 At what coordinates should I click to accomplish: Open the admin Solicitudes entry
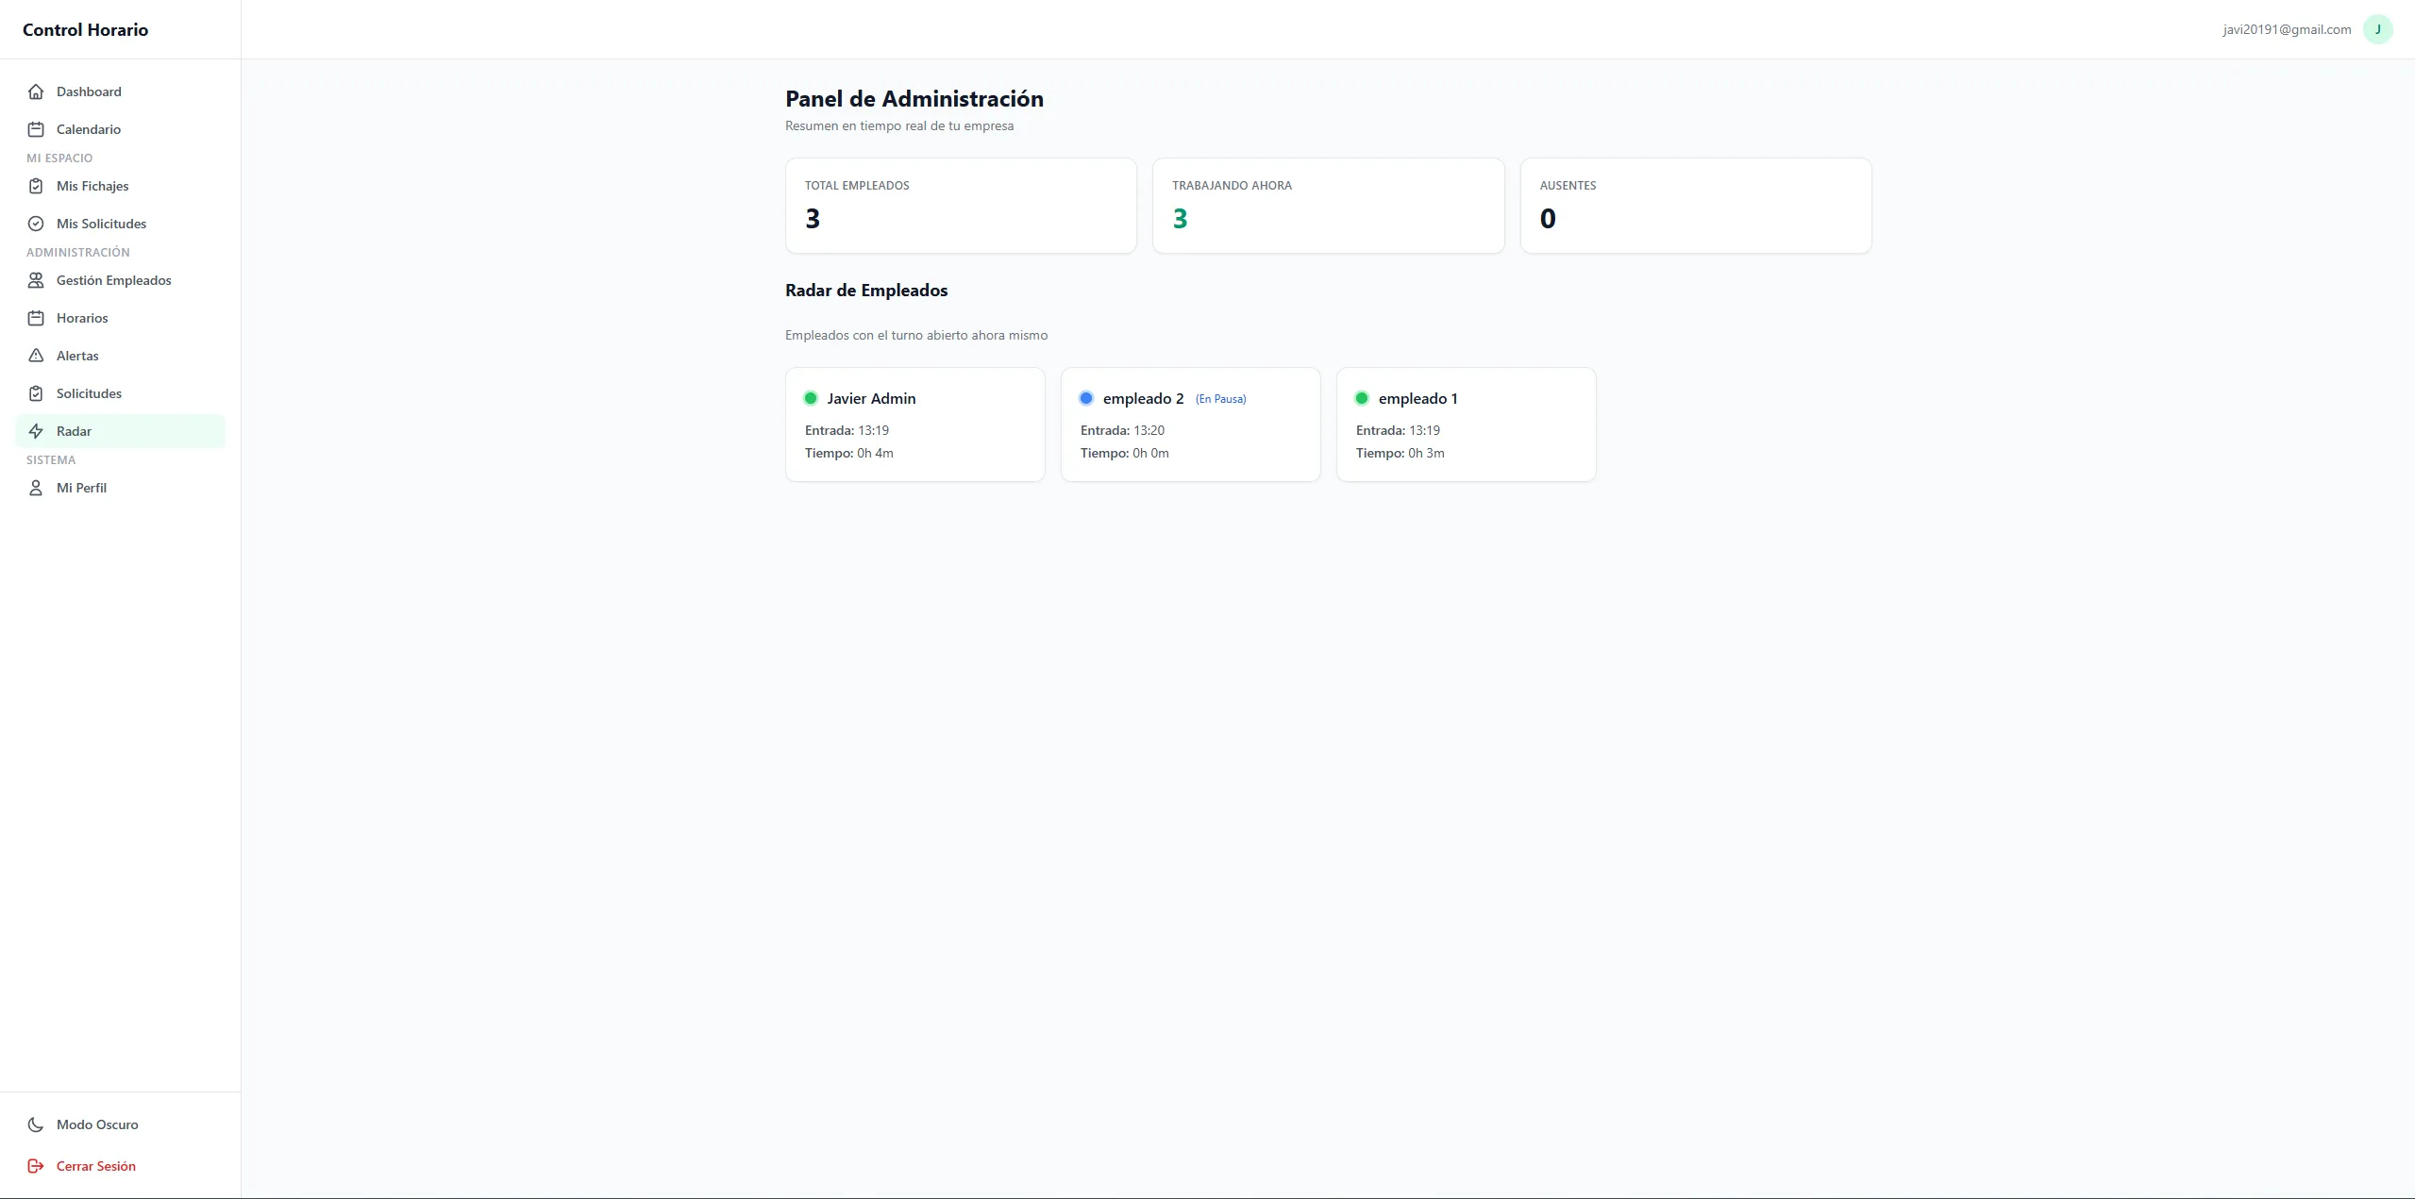121,393
